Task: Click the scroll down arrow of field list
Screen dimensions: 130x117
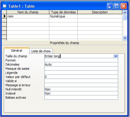Action: tap(125, 38)
